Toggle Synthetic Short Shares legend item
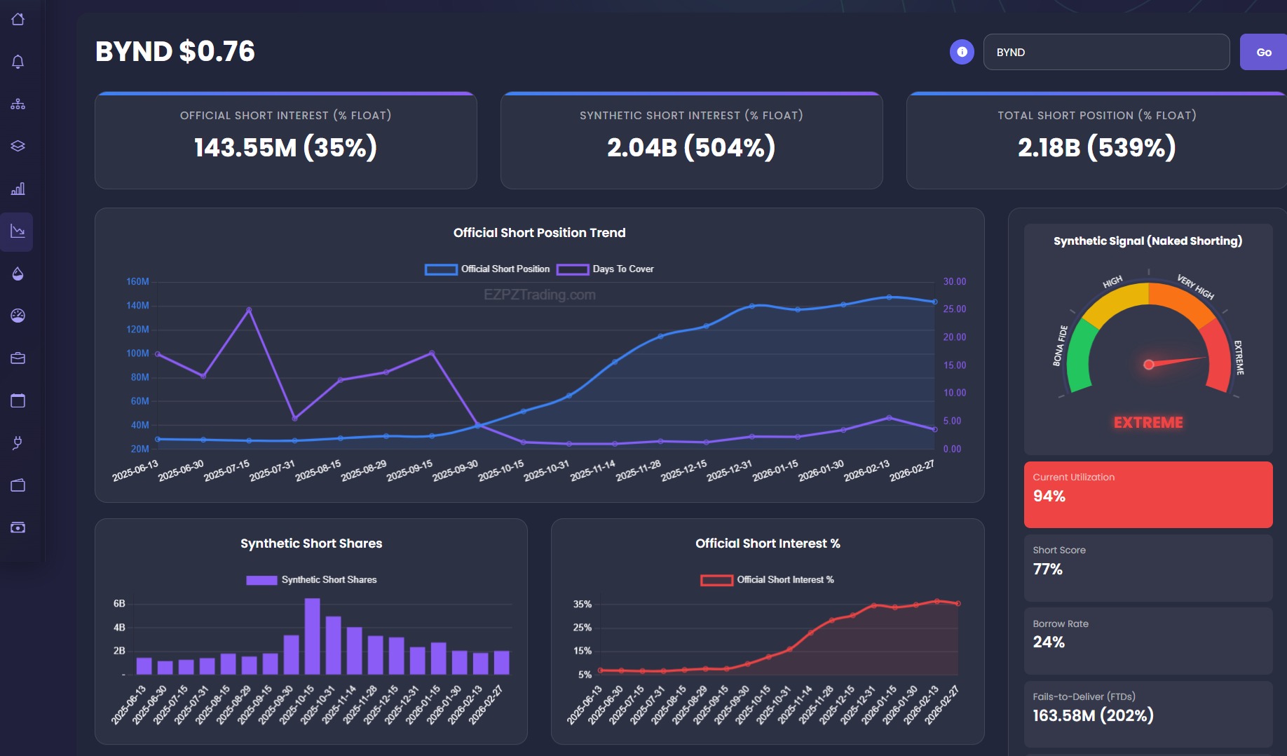The height and width of the screenshot is (756, 1287). point(311,580)
